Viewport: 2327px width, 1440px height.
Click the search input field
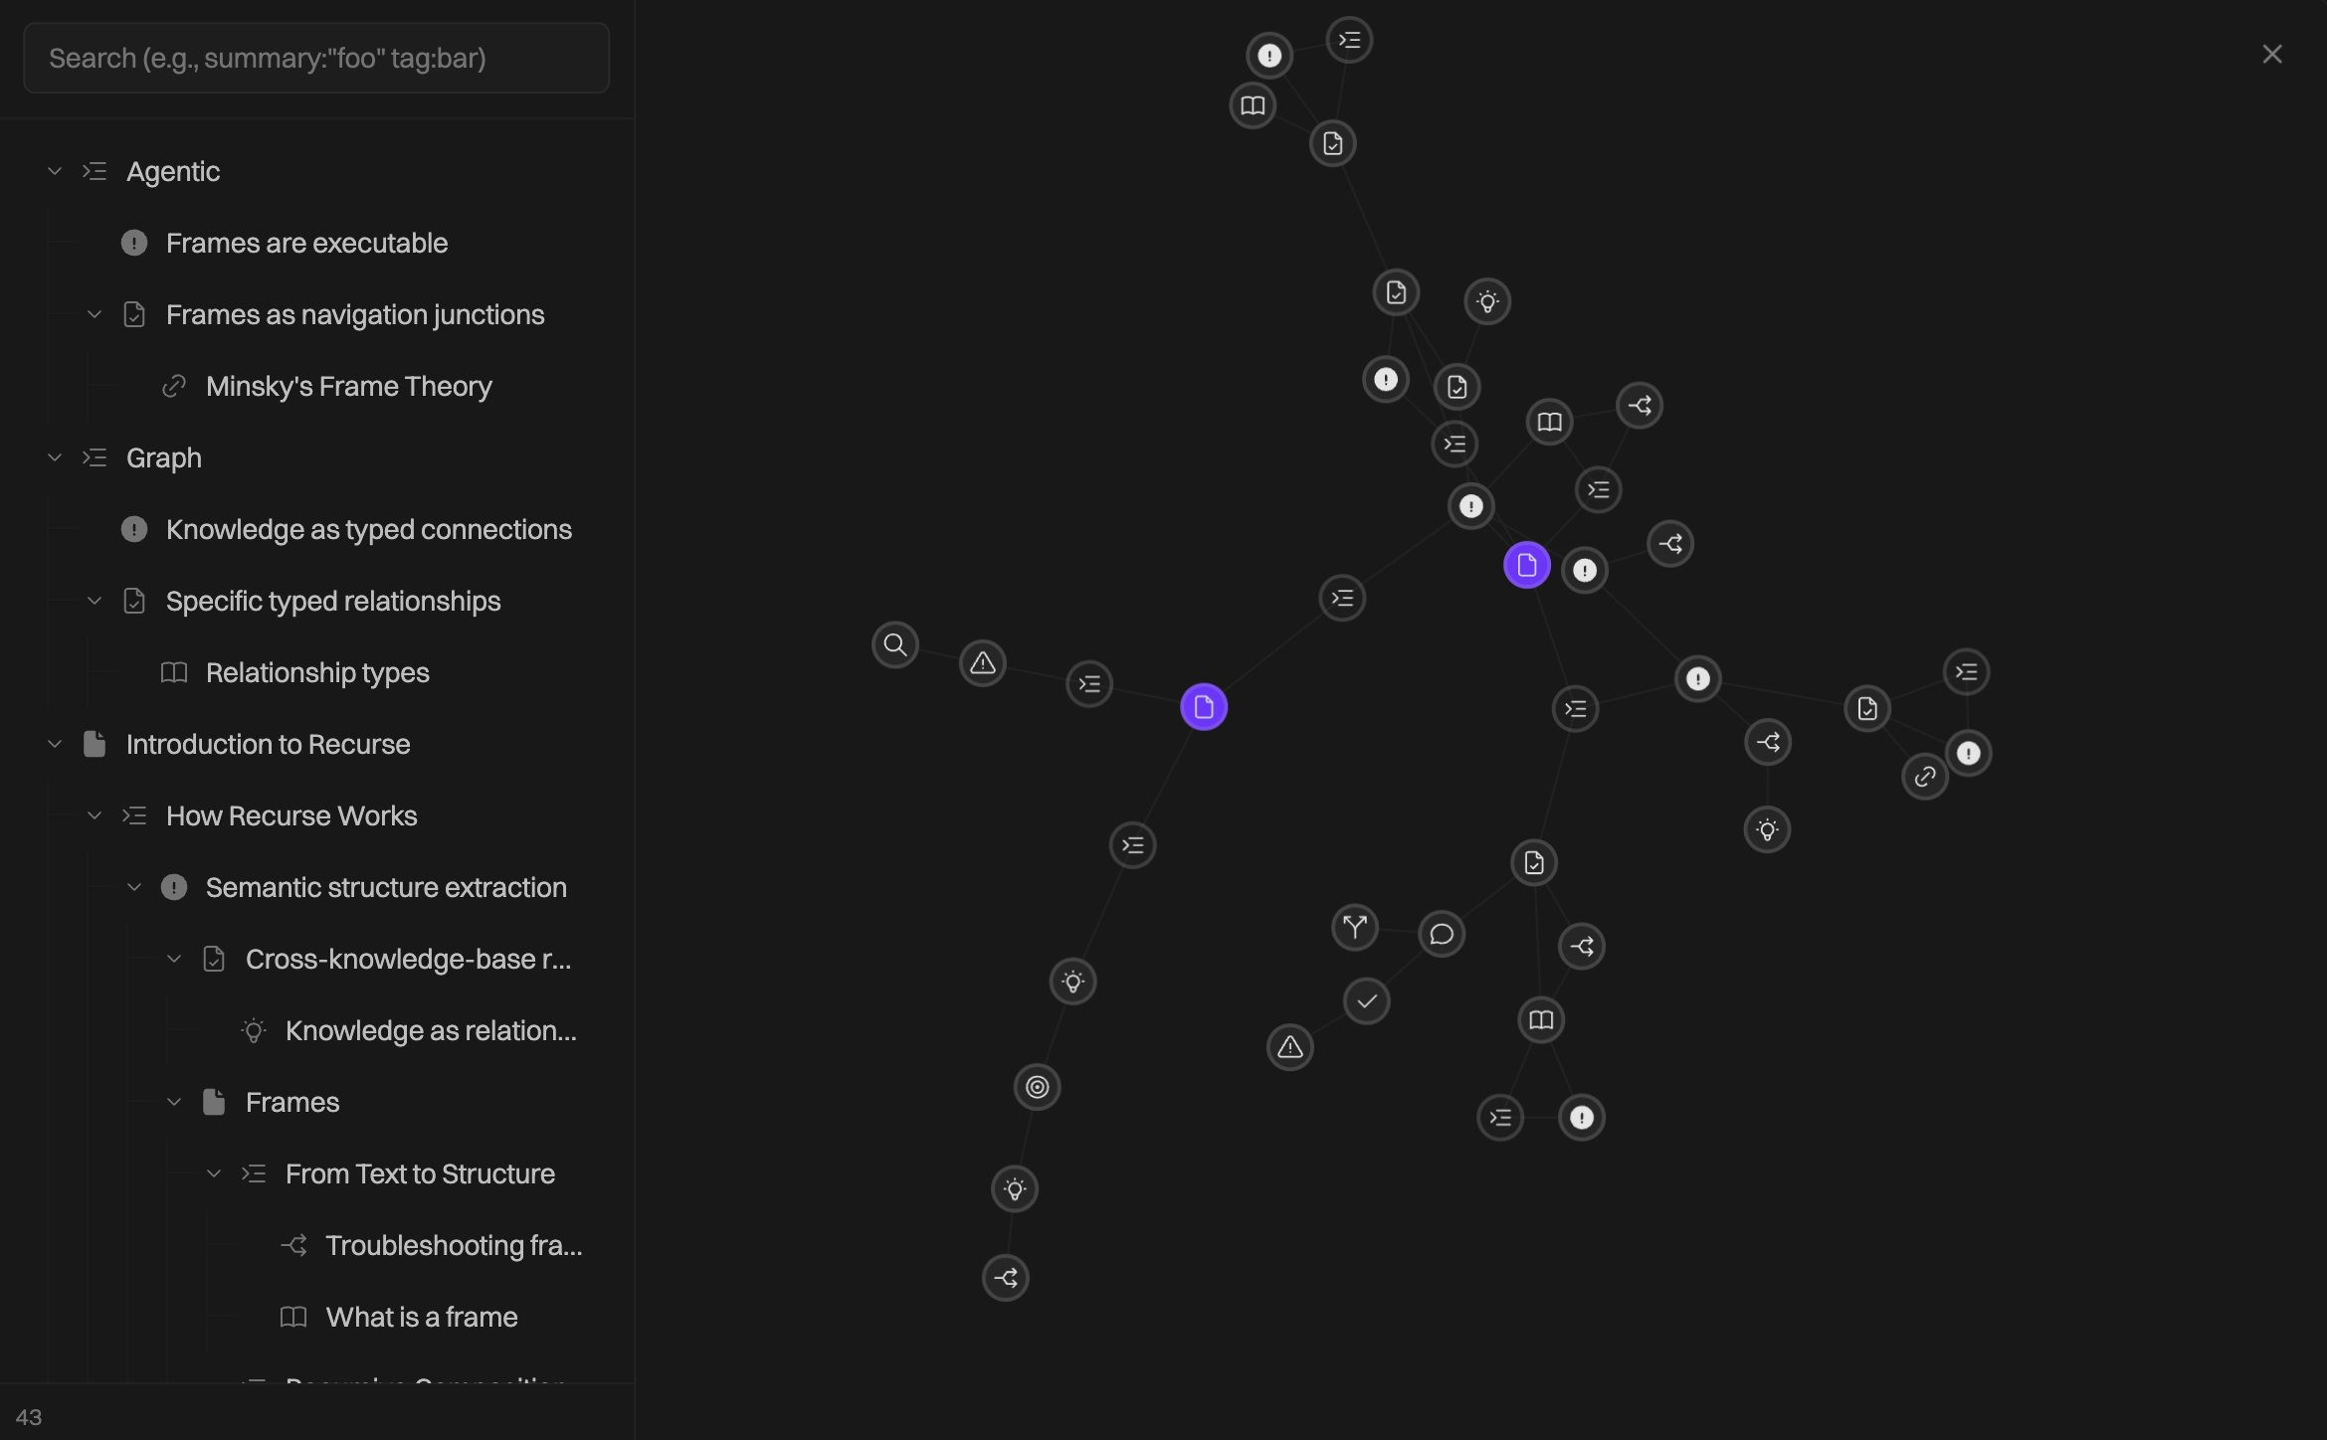tap(315, 58)
